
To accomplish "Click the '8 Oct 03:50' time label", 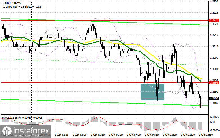I will [79, 135].
